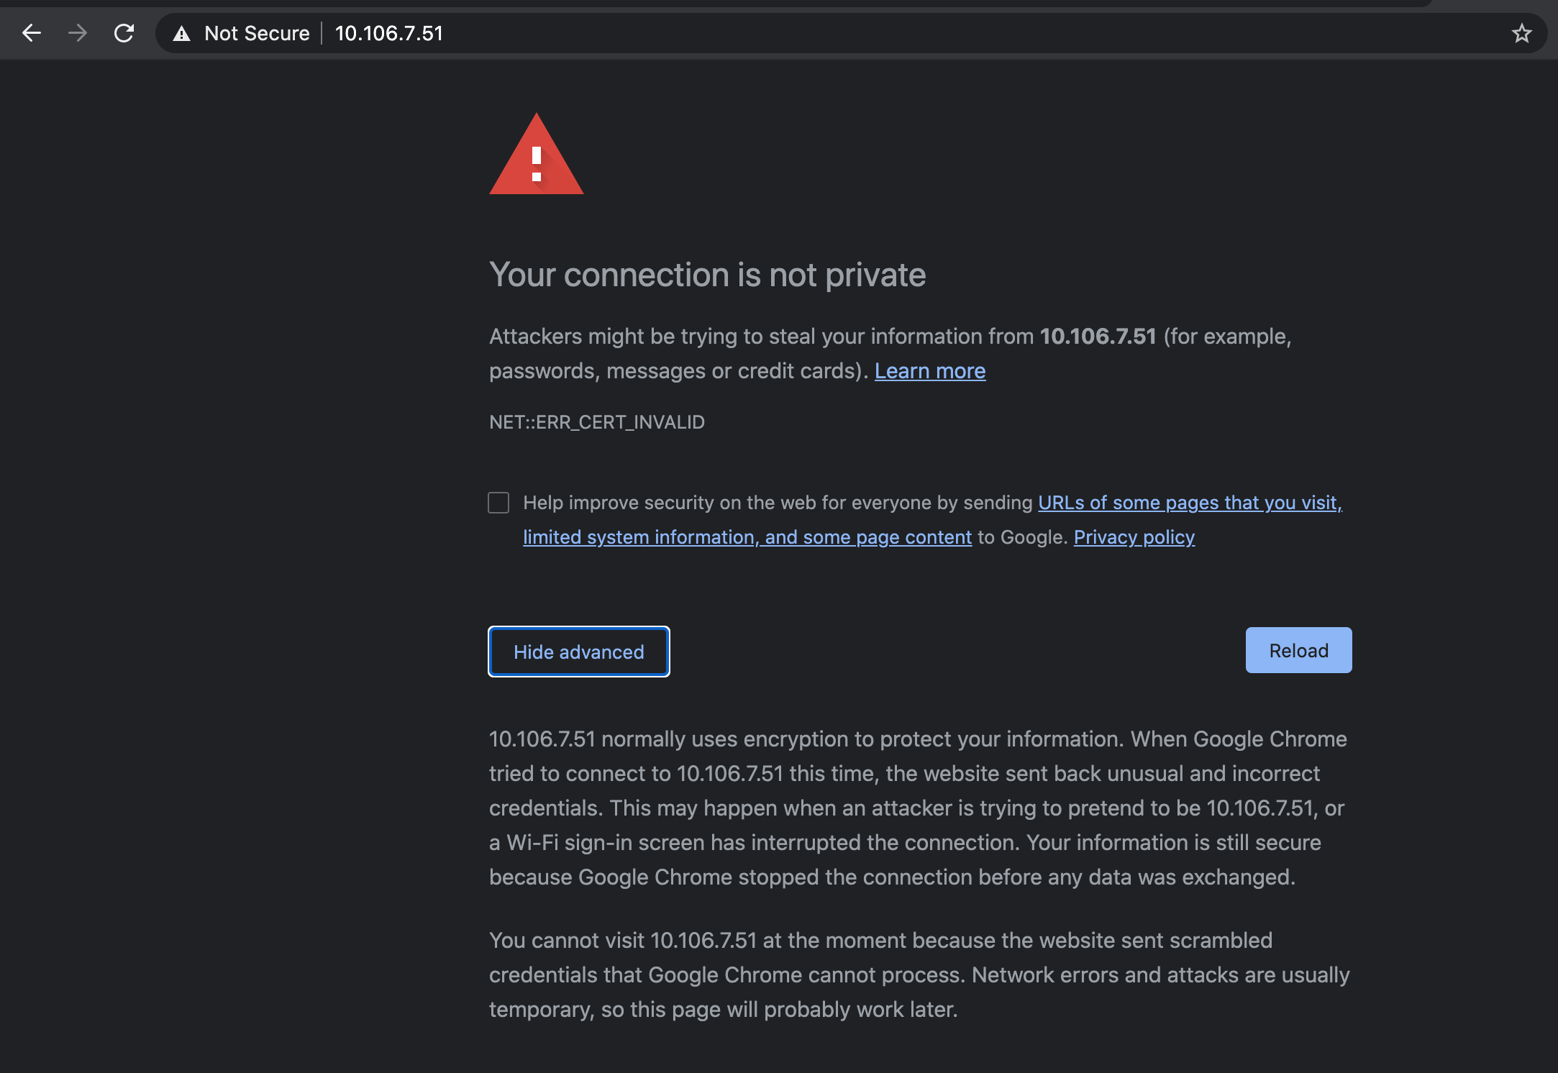Open the "limited system information, and some page content" link
Viewport: 1558px width, 1073px height.
click(747, 537)
